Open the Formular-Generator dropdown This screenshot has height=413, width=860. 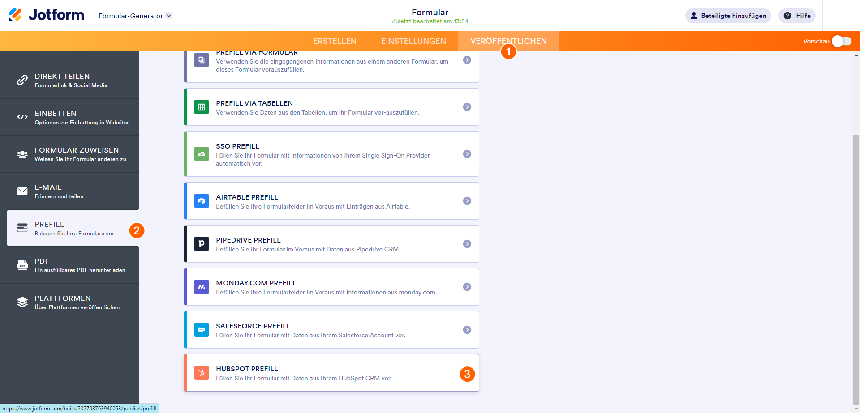135,16
